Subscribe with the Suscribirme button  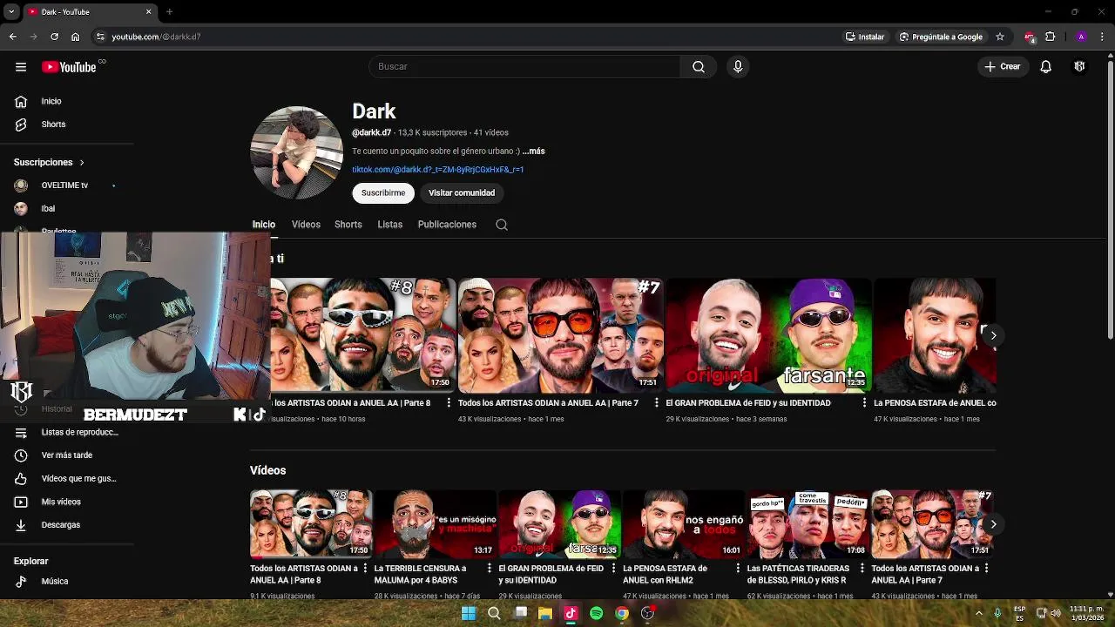[383, 193]
